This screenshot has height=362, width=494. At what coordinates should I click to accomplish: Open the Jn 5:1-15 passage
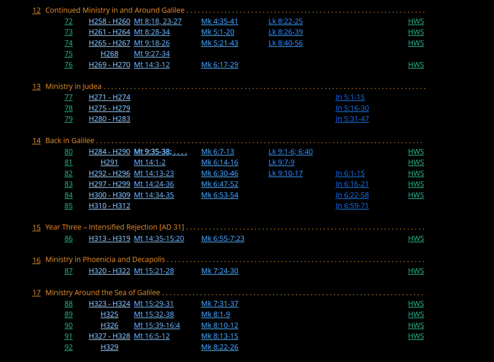point(350,97)
